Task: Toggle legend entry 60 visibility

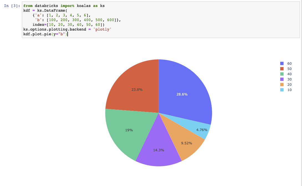Action: [286, 64]
